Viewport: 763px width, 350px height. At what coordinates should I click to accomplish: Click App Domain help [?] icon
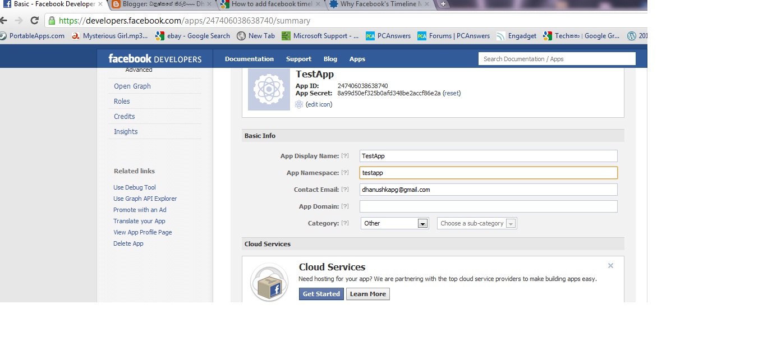click(345, 206)
